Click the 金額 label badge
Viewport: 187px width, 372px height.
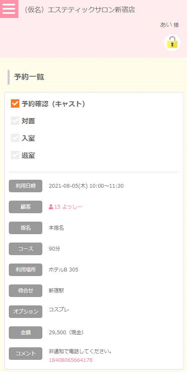click(x=26, y=333)
